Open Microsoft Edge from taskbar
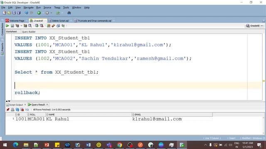266x149 pixels. tap(16, 145)
